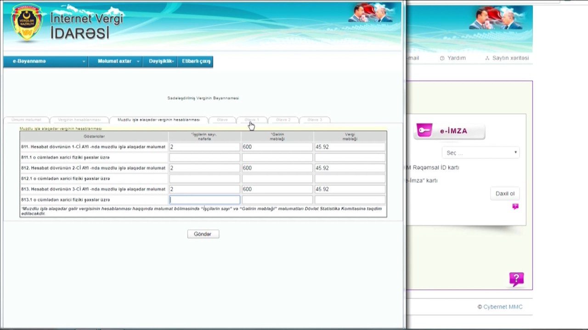Open the Seç certificate dropdown
Screen dimensions: 588x330
coord(481,153)
